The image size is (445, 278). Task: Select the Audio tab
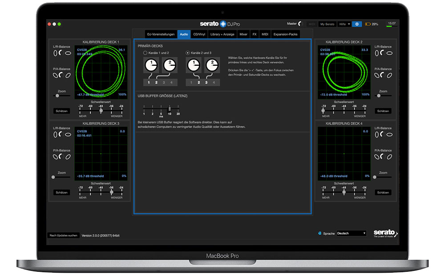(x=184, y=34)
